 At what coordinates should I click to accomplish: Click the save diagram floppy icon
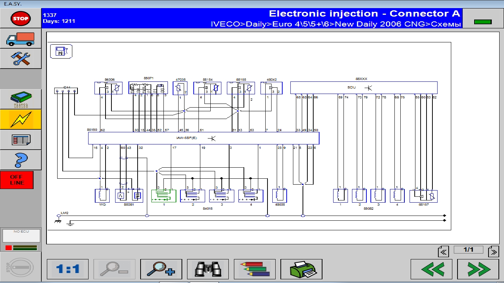(61, 51)
